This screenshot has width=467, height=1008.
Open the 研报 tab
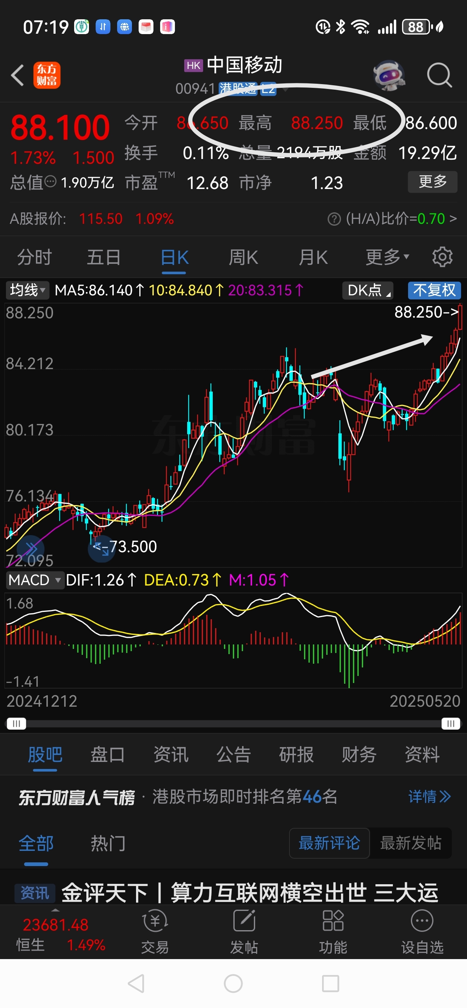[297, 755]
